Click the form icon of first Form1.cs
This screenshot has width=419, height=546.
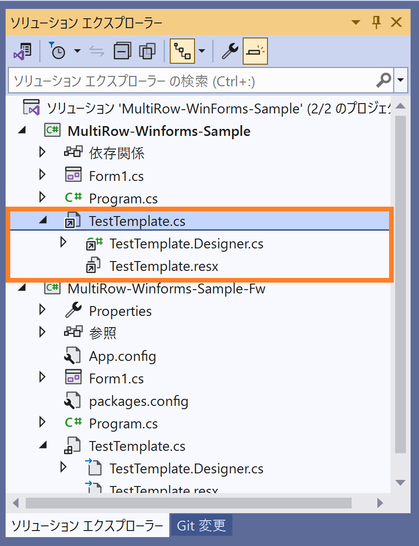(73, 174)
